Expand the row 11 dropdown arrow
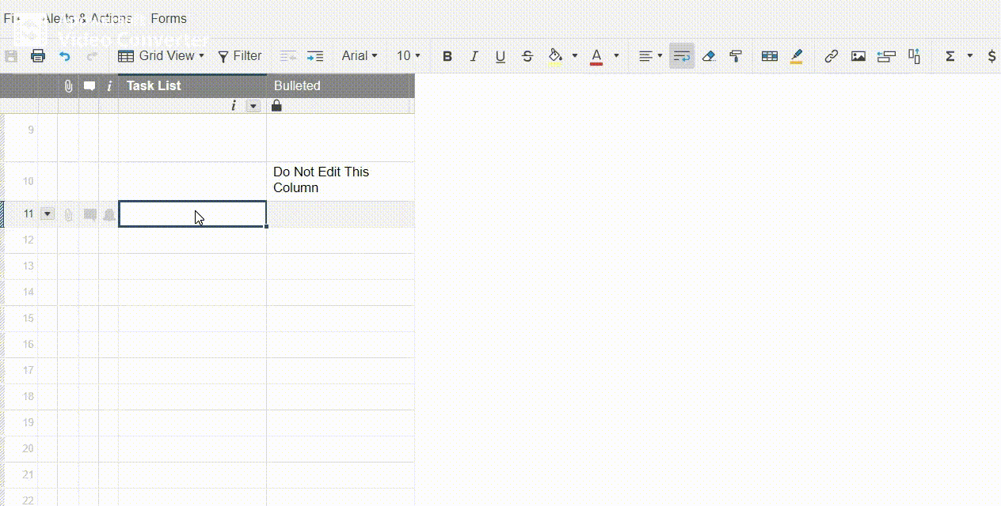Viewport: 1001px width, 506px height. point(47,213)
